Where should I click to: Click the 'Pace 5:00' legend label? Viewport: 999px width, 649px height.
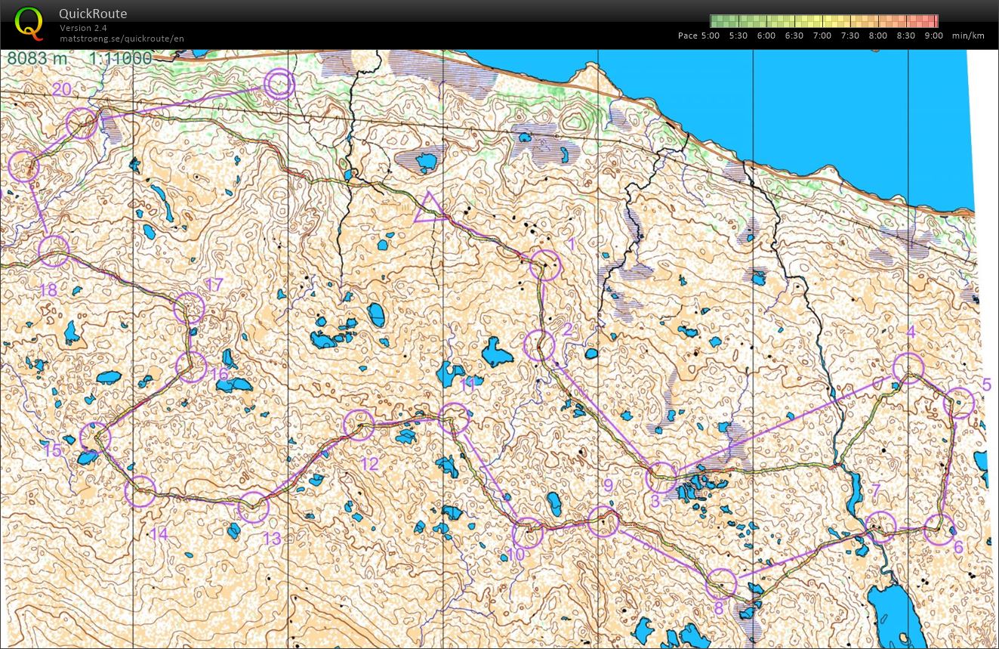pyautogui.click(x=698, y=36)
